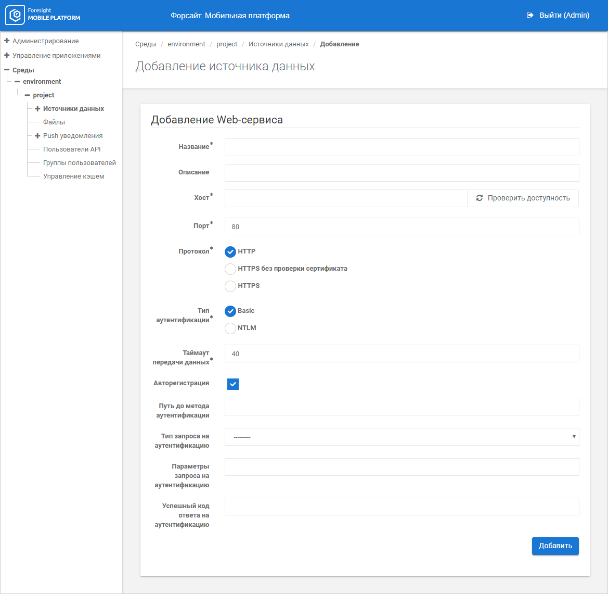
Task: Expand Управление приложениями plus icon
Action: pos(7,55)
